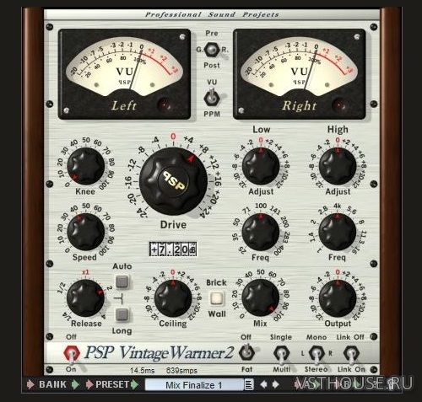Click the clip LED on the Left meter

click(164, 105)
